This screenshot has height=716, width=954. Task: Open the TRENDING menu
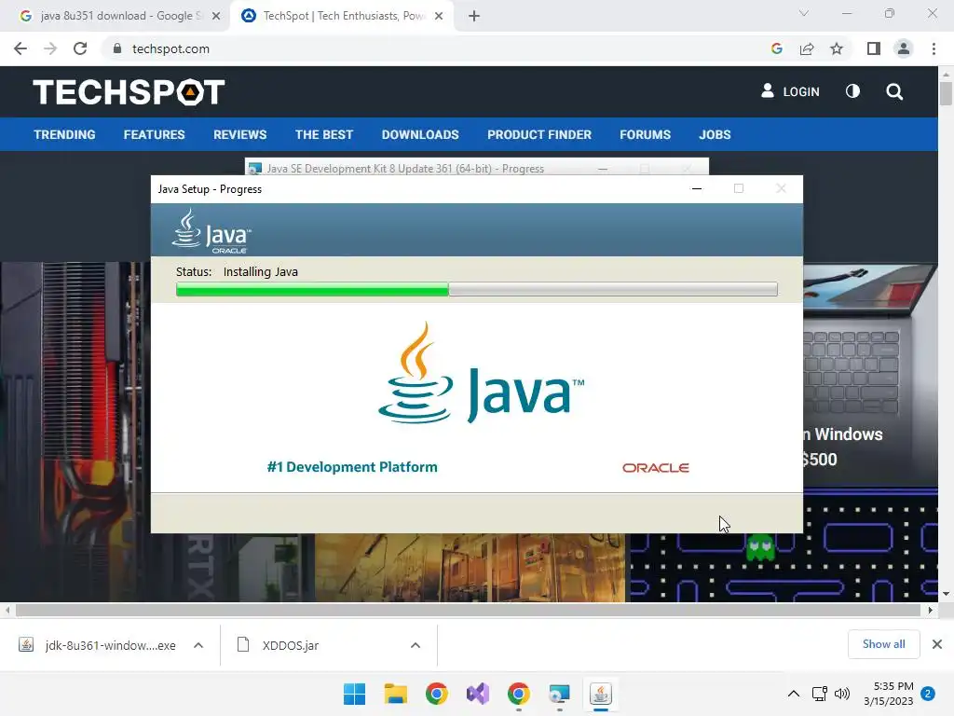[x=64, y=134]
